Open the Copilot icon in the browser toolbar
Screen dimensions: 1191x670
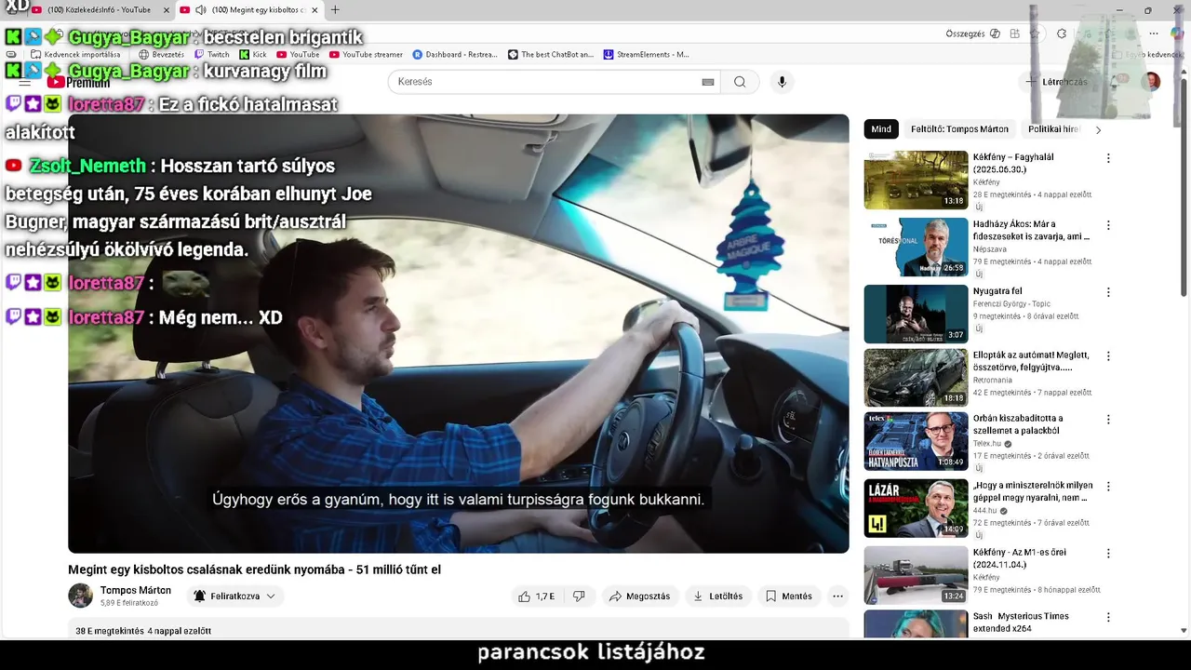point(1177,33)
